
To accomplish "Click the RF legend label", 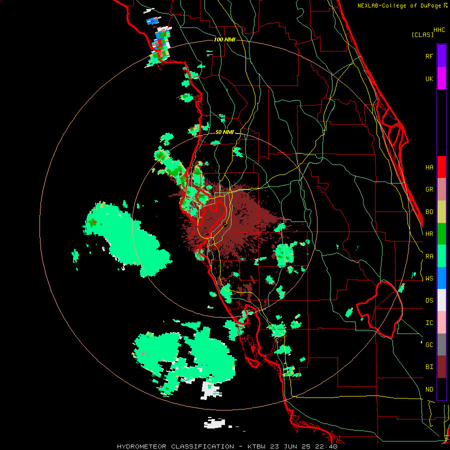I will click(429, 56).
